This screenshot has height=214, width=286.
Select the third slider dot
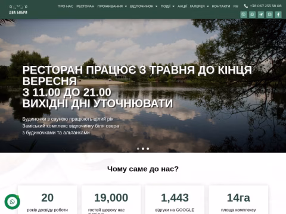[148, 149]
